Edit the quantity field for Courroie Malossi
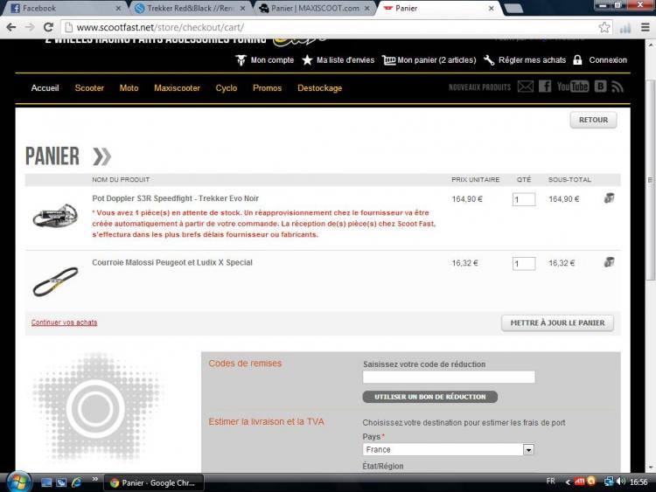656x492 pixels. click(x=524, y=263)
